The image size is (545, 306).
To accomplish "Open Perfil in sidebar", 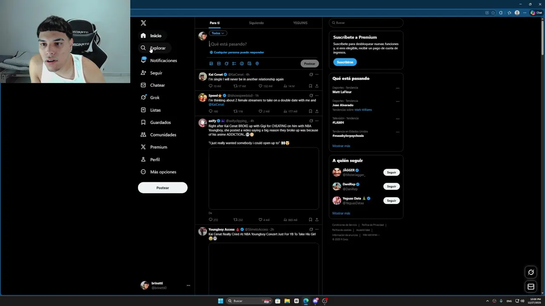I will [x=150, y=159].
